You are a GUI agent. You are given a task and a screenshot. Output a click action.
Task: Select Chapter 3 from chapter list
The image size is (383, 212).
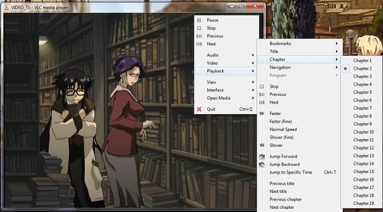pyautogui.click(x=362, y=76)
